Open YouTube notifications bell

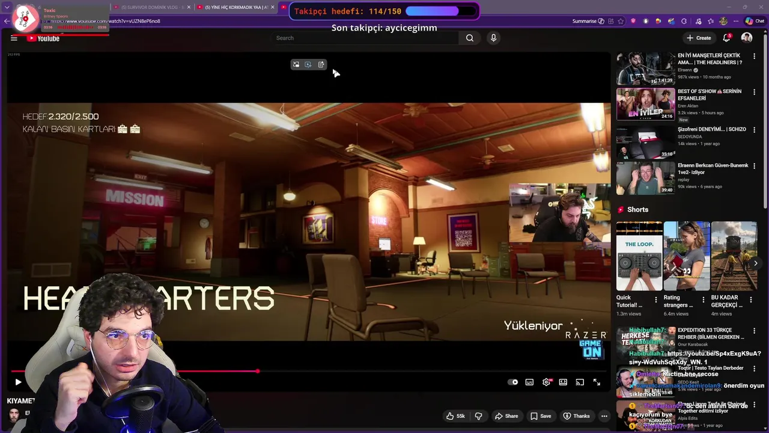(x=726, y=38)
